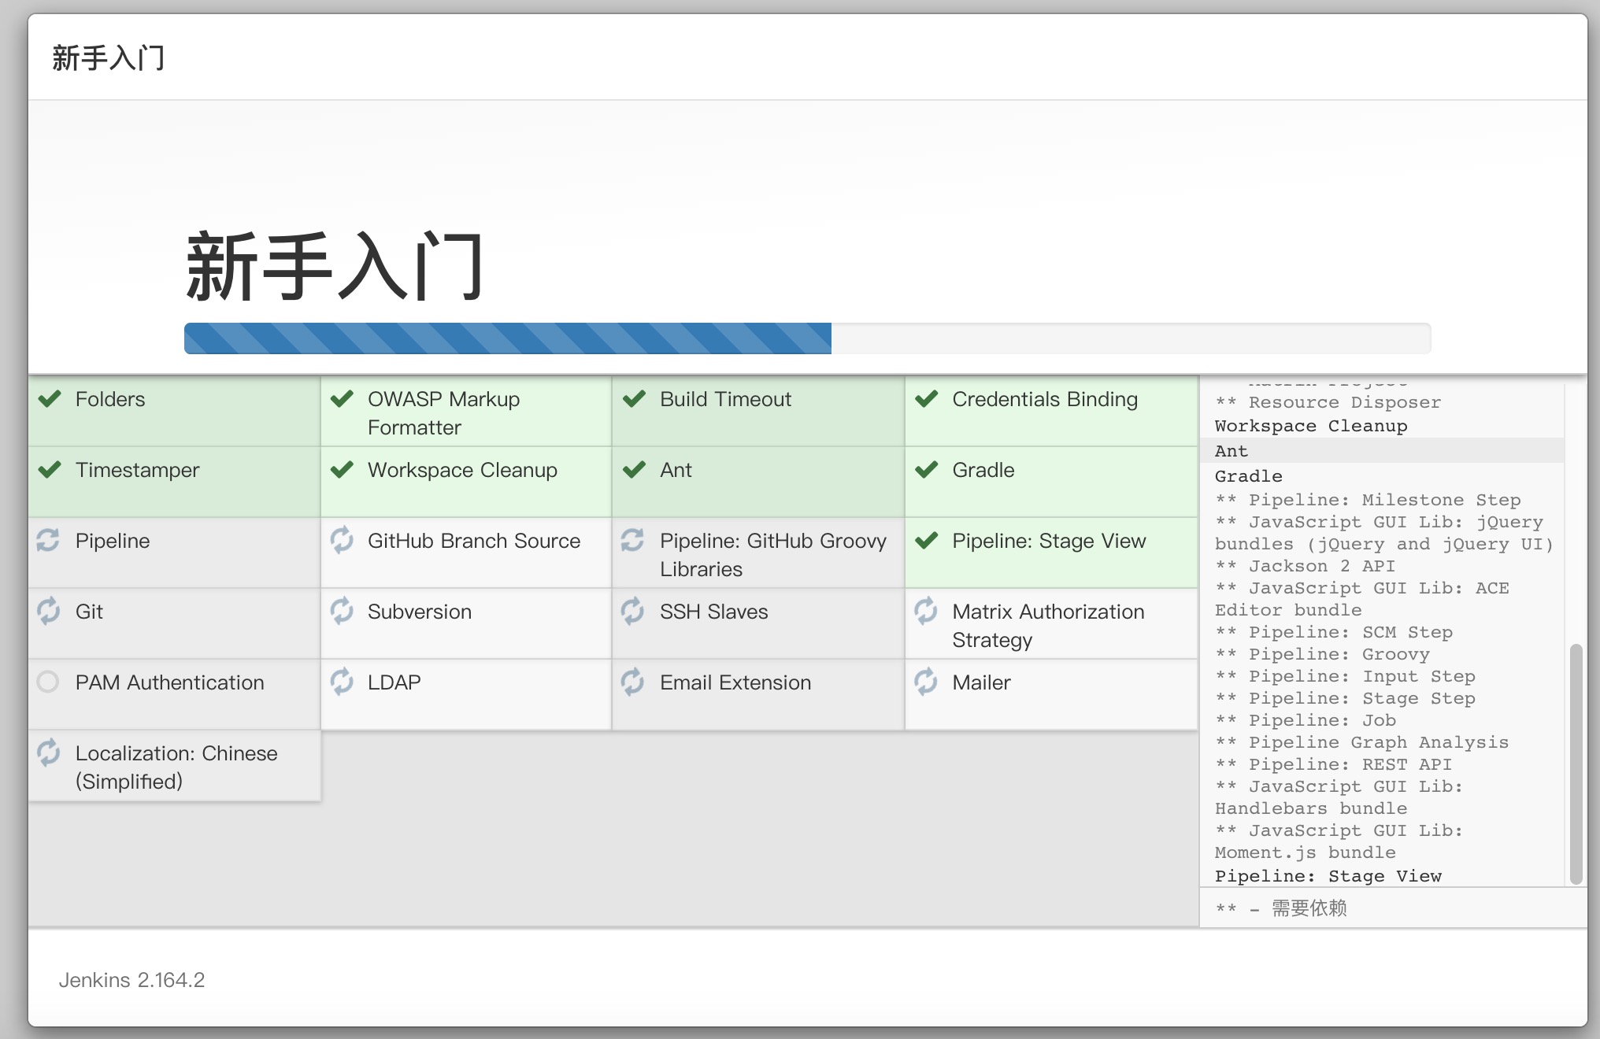The height and width of the screenshot is (1039, 1600).
Task: Click '** Resource Disposer' in the log
Action: pyautogui.click(x=1328, y=402)
